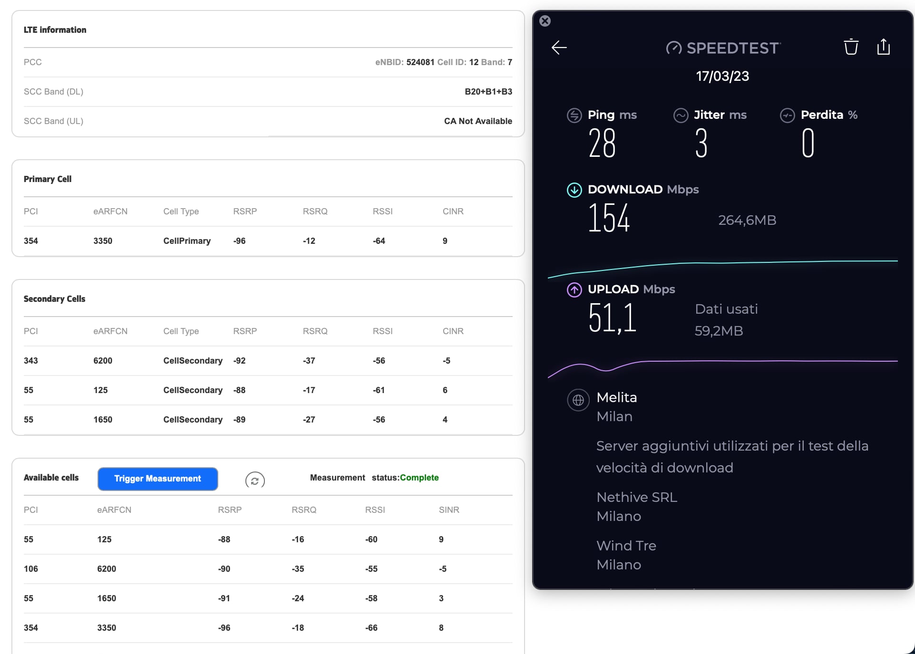This screenshot has height=654, width=915.
Task: Click the Dati usati label
Action: pos(726,309)
